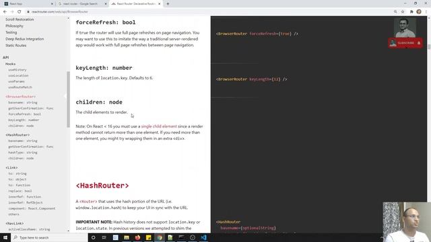The image size is (431, 242).
Task: Click the sidebar scroll-down arrow
Action: (68, 231)
